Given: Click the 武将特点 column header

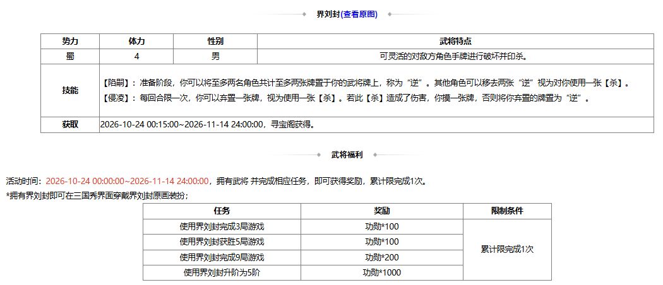Looking at the screenshot, I should (455, 42).
